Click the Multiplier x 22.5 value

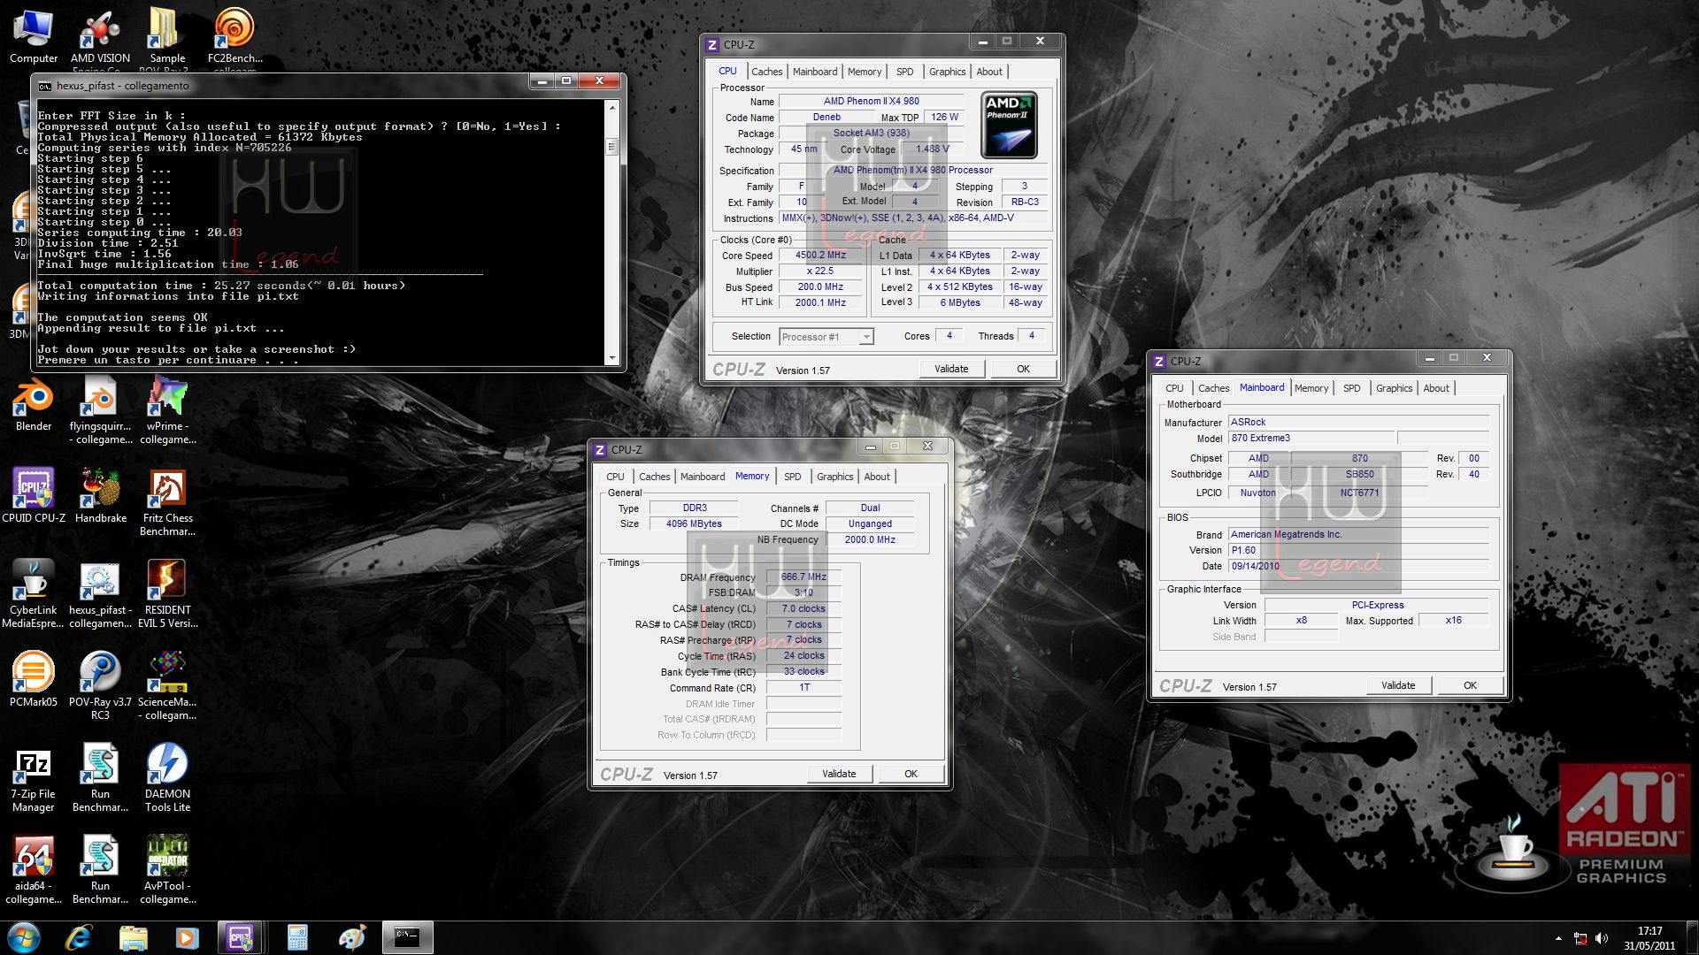[820, 271]
